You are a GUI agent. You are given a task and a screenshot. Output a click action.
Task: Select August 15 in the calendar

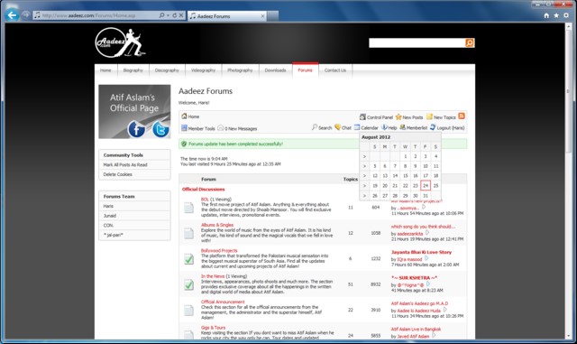[405, 176]
